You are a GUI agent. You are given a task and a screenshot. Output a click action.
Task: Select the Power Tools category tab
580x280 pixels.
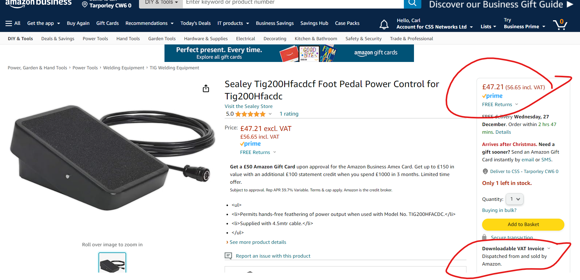(95, 39)
